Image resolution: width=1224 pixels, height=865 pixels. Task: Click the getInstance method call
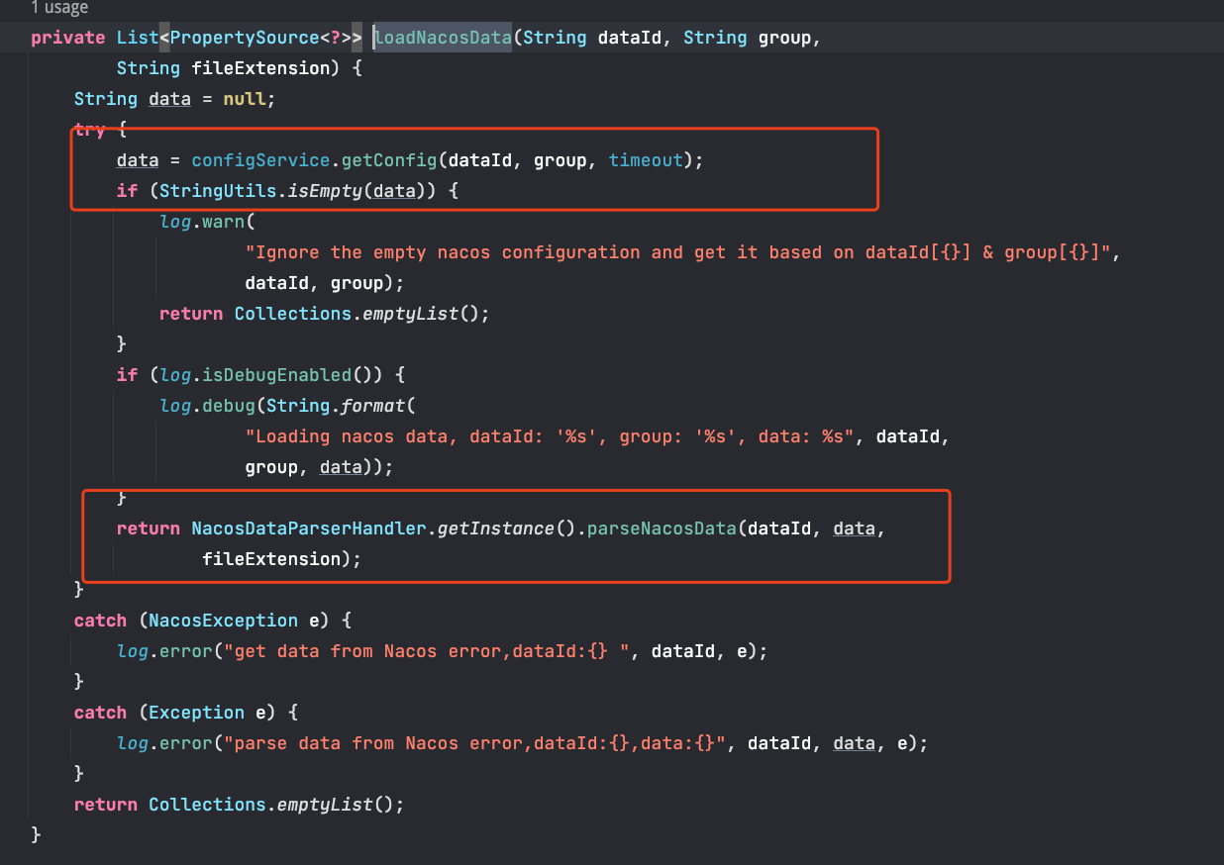(x=496, y=529)
